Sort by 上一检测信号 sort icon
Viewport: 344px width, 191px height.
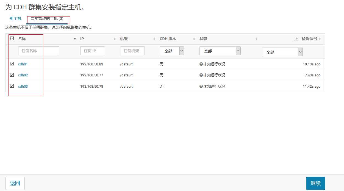tap(320, 39)
